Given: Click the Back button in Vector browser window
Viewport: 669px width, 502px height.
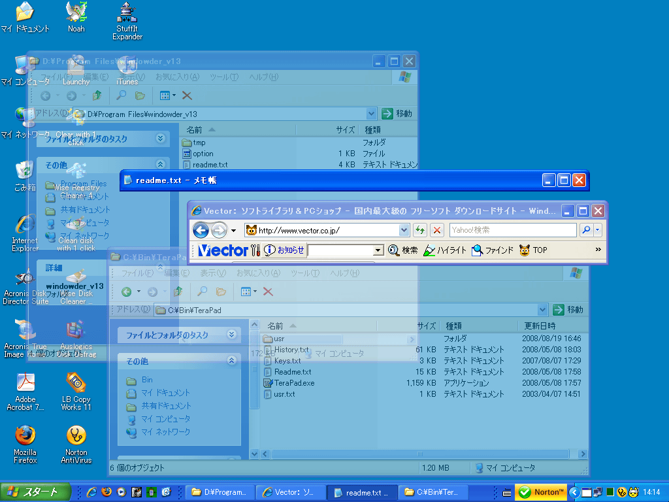Looking at the screenshot, I should coord(201,231).
